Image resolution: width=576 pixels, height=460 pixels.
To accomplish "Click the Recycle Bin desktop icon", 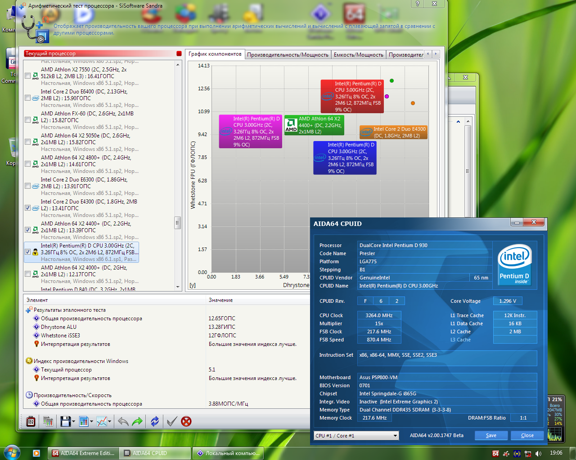I will coord(12,147).
